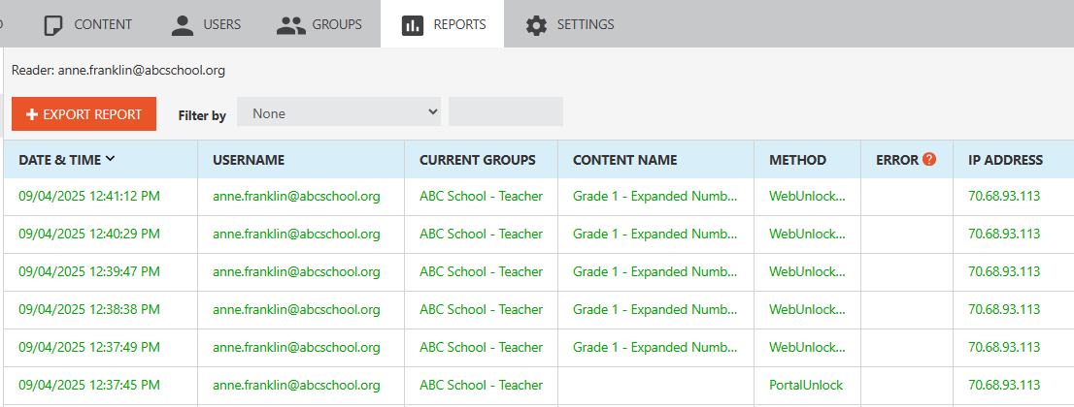Open the Content tab

[87, 24]
